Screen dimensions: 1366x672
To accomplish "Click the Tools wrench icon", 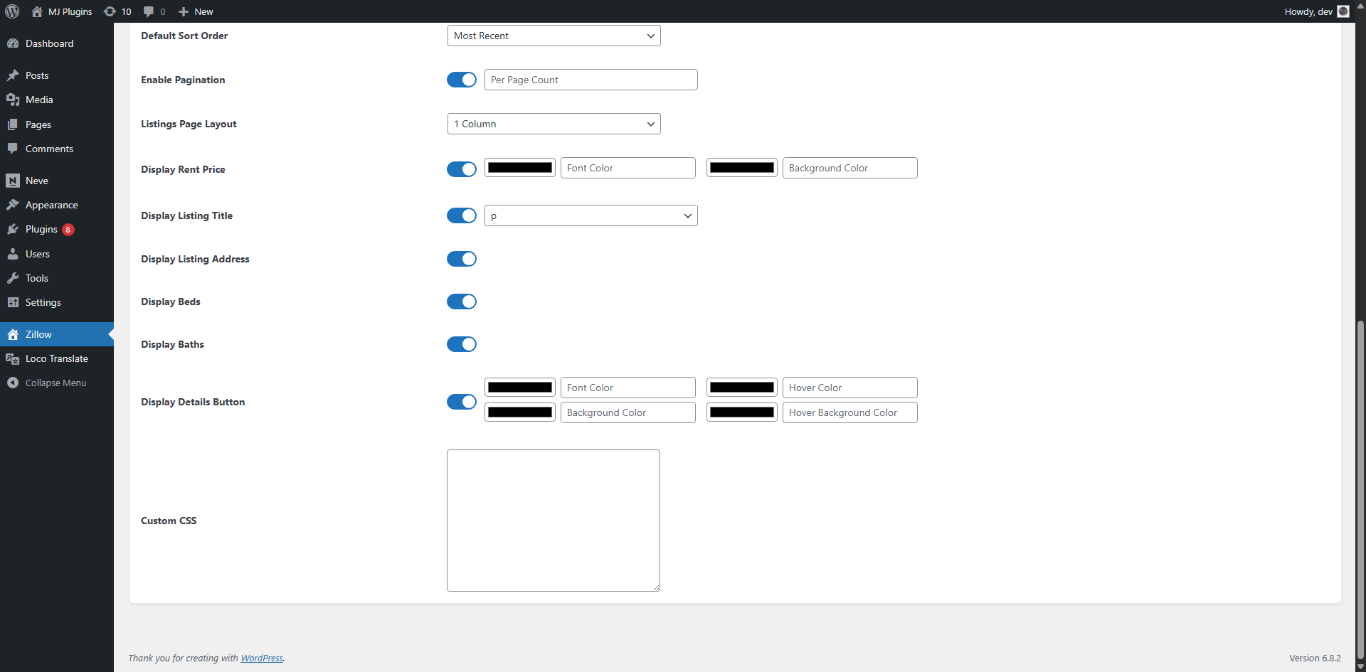I will [13, 278].
